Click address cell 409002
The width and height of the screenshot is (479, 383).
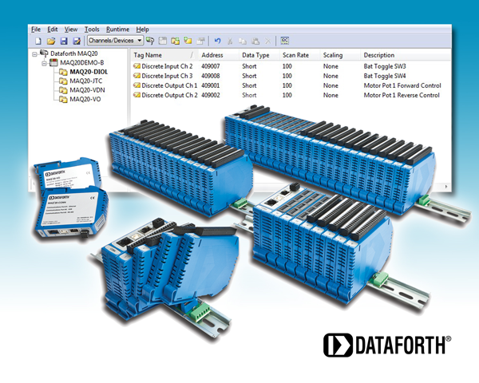pos(211,95)
